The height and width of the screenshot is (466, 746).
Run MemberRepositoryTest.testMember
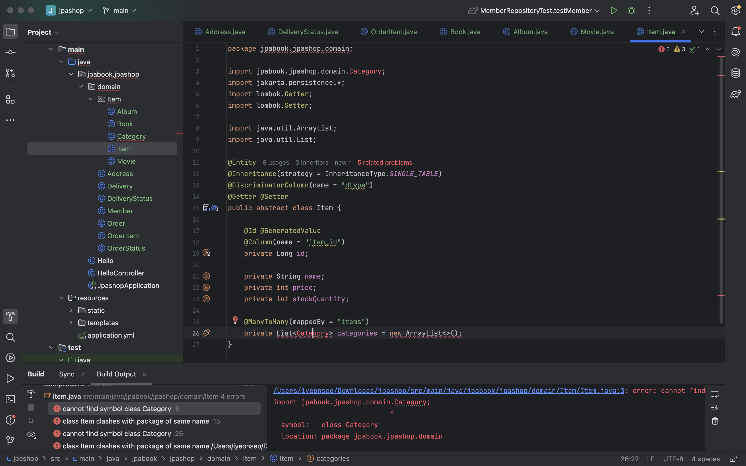[x=614, y=10]
